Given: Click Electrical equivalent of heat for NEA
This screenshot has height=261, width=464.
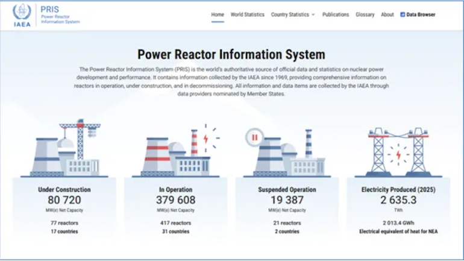Looking at the screenshot, I should 398,231.
